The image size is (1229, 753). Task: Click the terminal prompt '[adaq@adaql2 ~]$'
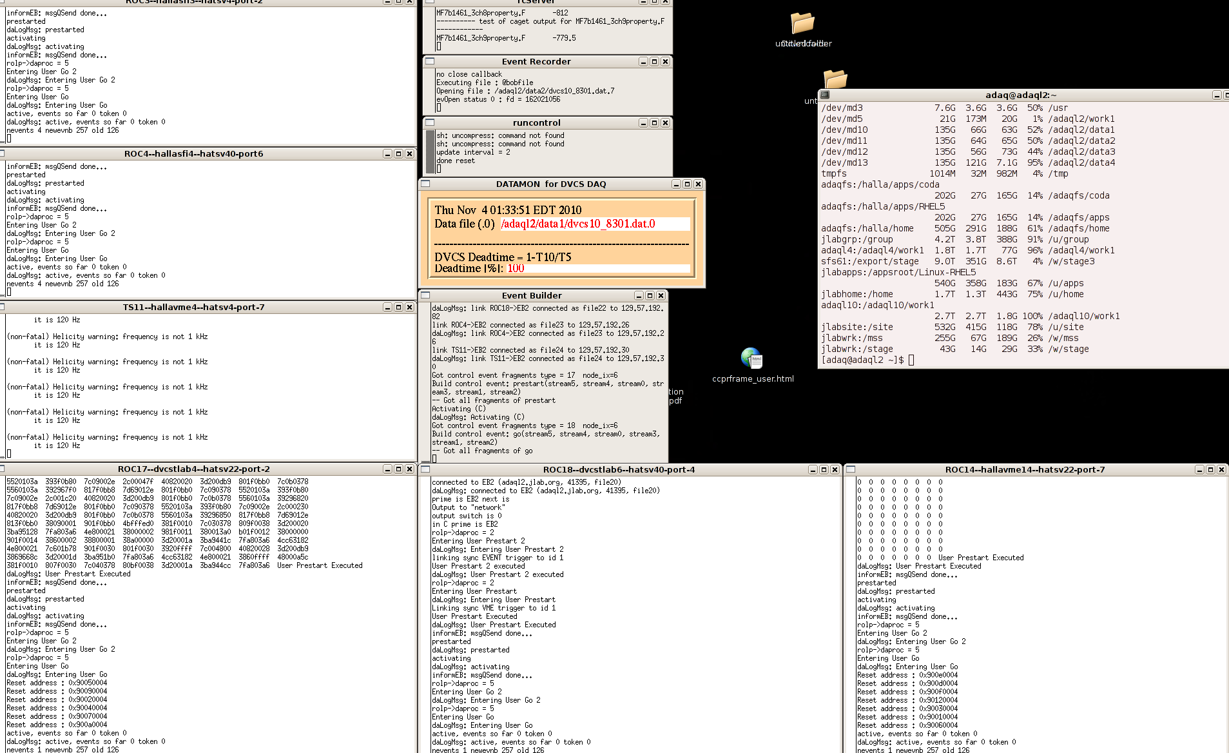tap(862, 360)
